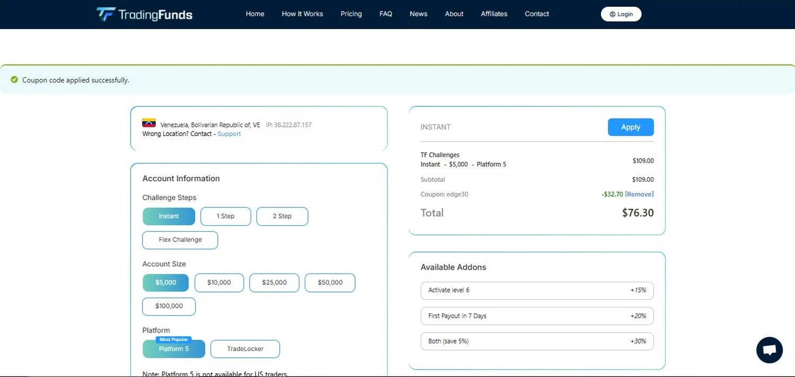Open the Affiliates page
The width and height of the screenshot is (795, 377).
(494, 14)
